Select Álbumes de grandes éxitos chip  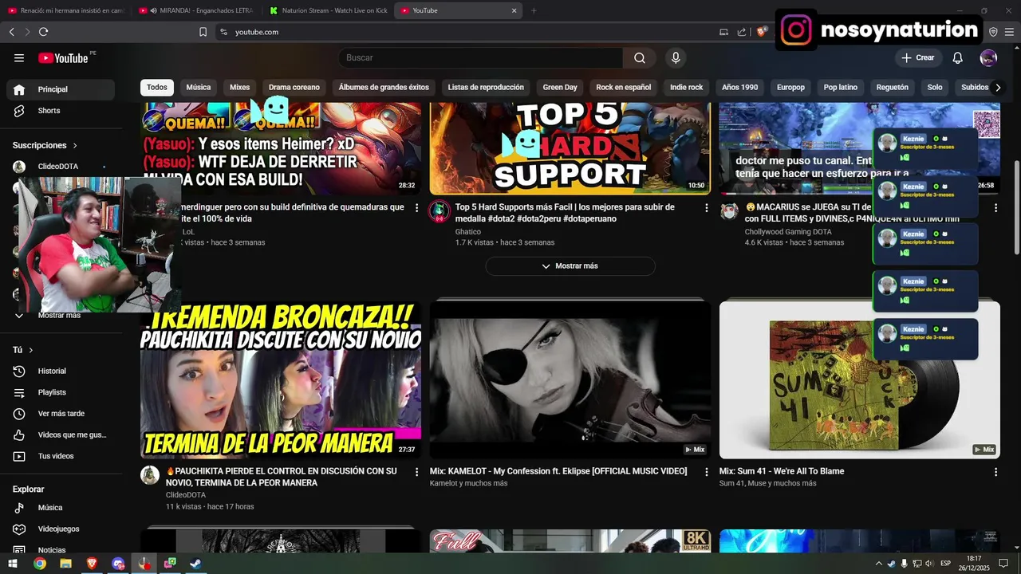point(384,88)
